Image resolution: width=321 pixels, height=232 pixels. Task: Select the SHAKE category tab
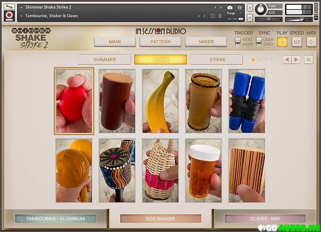(x=160, y=59)
